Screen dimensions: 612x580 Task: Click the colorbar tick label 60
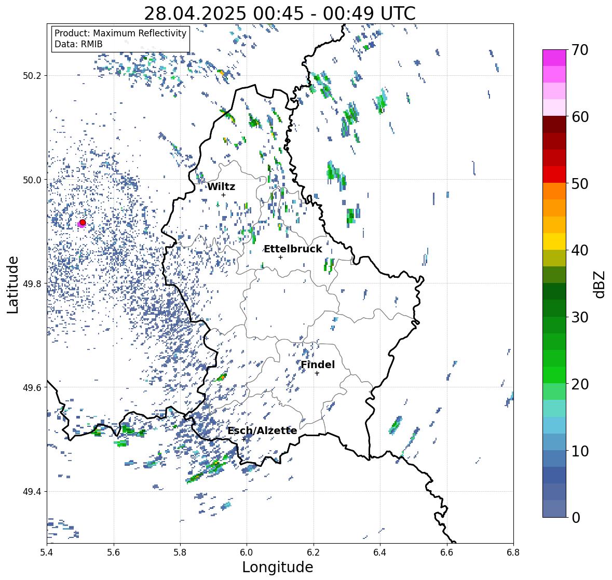(x=580, y=117)
